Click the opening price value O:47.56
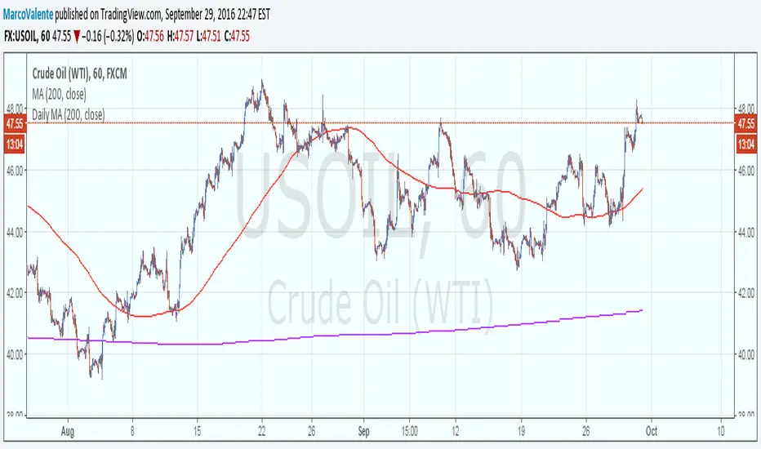Screen dimensions: 761x449 click(150, 37)
